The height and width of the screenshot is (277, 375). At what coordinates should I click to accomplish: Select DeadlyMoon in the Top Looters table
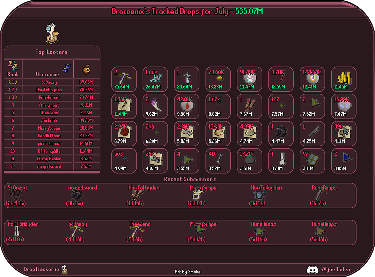coord(49,136)
